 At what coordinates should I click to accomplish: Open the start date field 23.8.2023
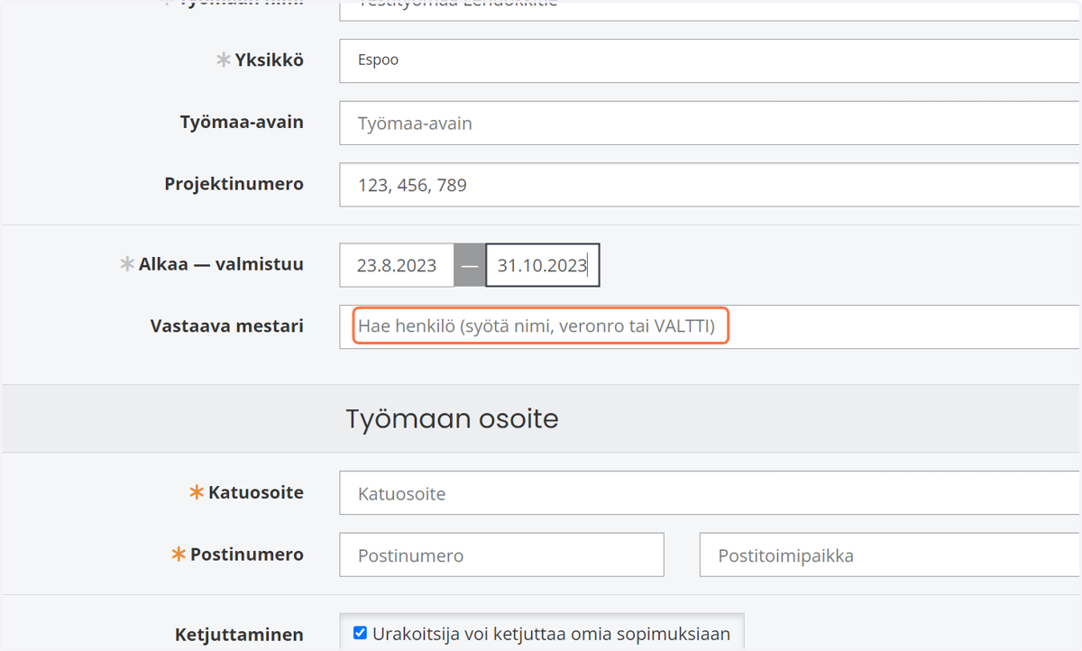click(x=397, y=265)
